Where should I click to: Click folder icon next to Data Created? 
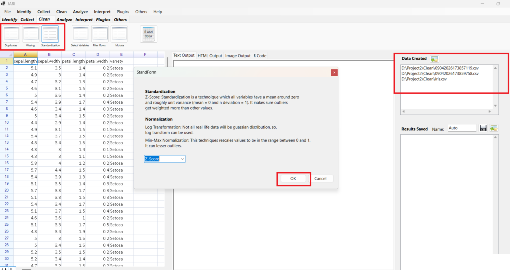[434, 59]
